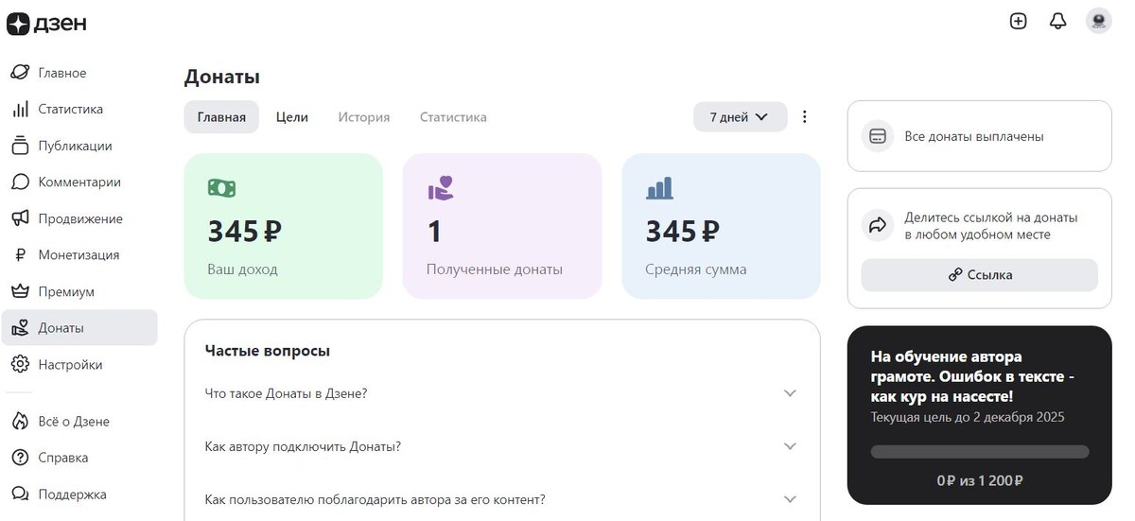Click the Премиум crown icon

[x=20, y=291]
